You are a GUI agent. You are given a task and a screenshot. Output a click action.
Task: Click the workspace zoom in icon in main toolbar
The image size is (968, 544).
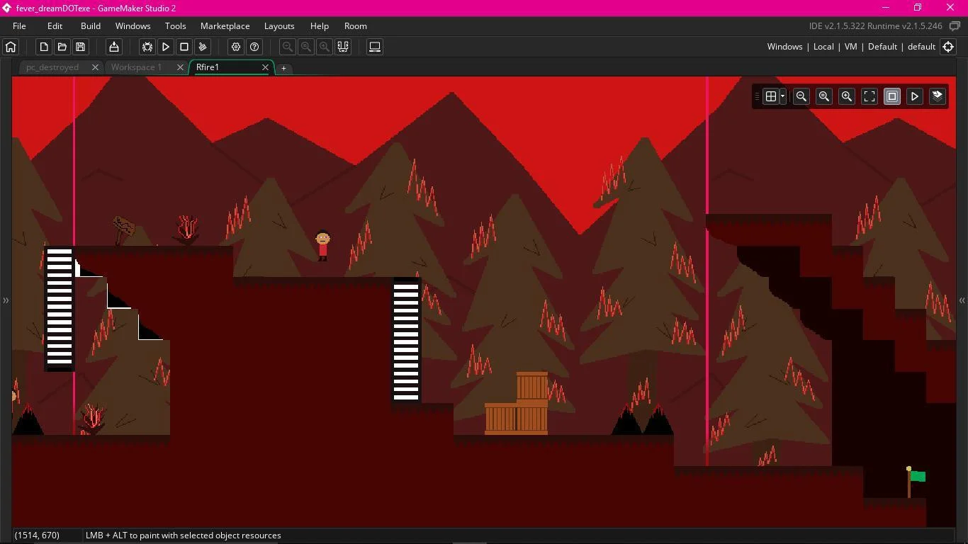coord(325,47)
